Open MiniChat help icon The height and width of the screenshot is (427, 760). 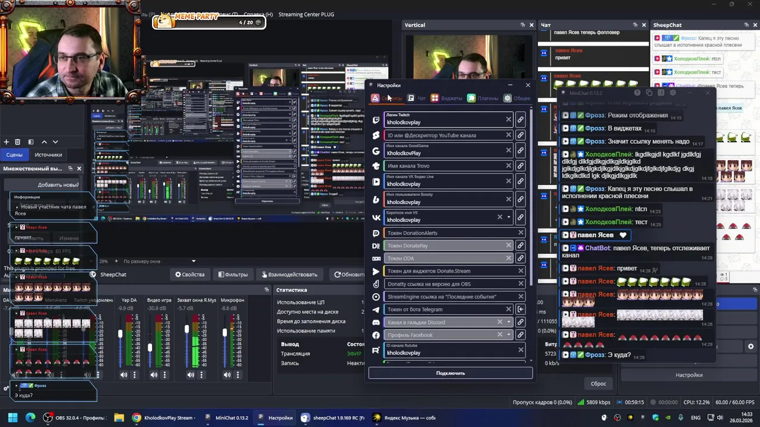coord(637,93)
